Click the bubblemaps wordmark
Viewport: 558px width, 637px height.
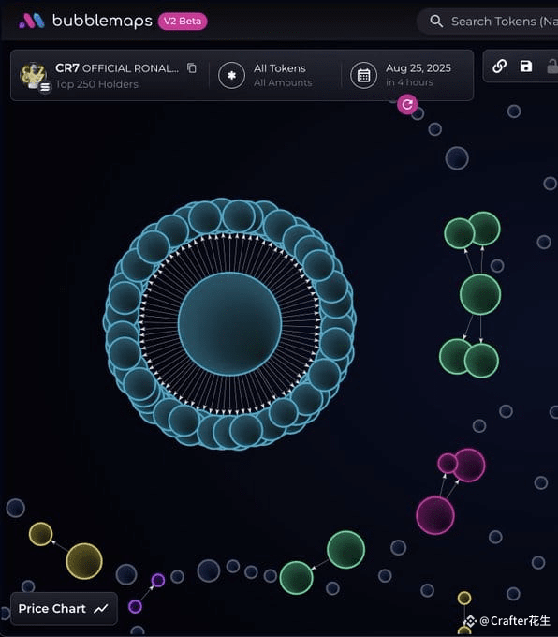pos(102,22)
